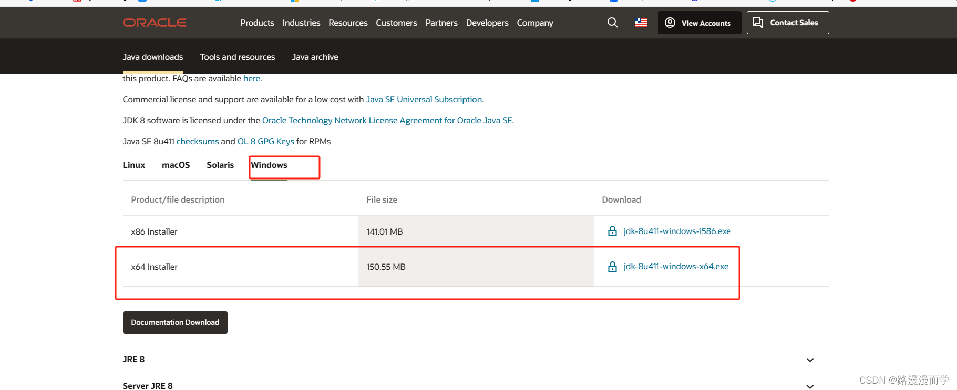Click the JRE 8 heading
957x390 pixels.
[133, 359]
